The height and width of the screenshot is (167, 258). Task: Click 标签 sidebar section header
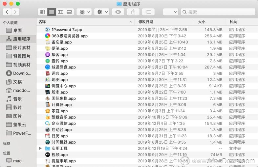(x=7, y=143)
